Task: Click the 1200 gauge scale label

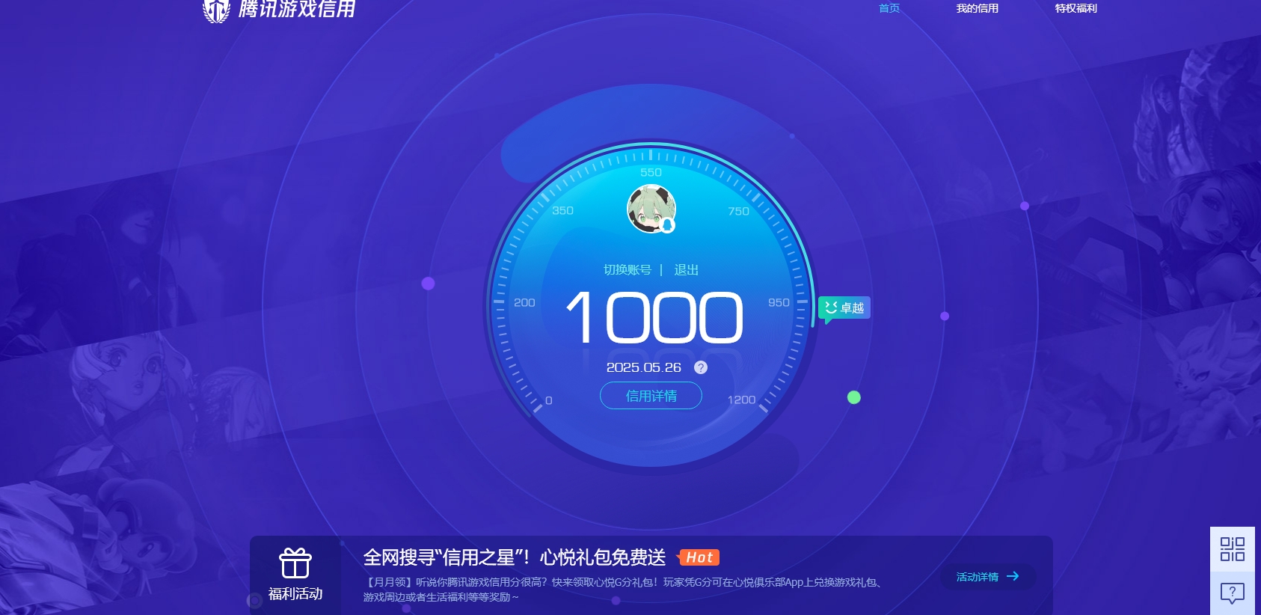Action: 741,400
